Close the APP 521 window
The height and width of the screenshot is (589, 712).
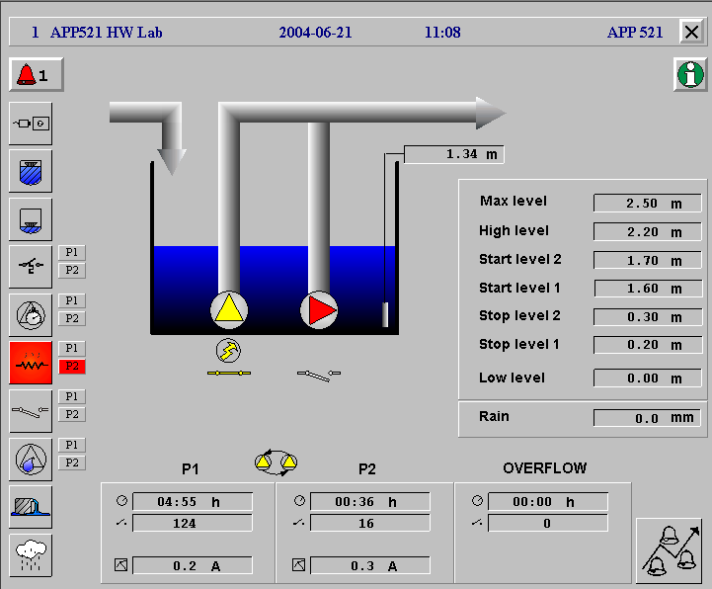[691, 33]
